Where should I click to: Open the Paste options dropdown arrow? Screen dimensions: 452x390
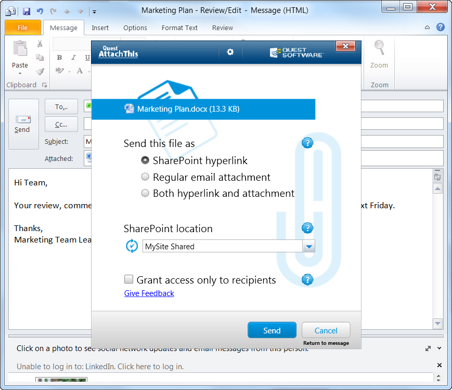[20, 73]
